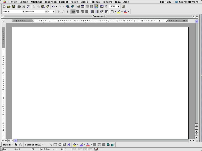The width and height of the screenshot is (202, 151).
Task: Open the Dash Style picker
Action: [99, 145]
